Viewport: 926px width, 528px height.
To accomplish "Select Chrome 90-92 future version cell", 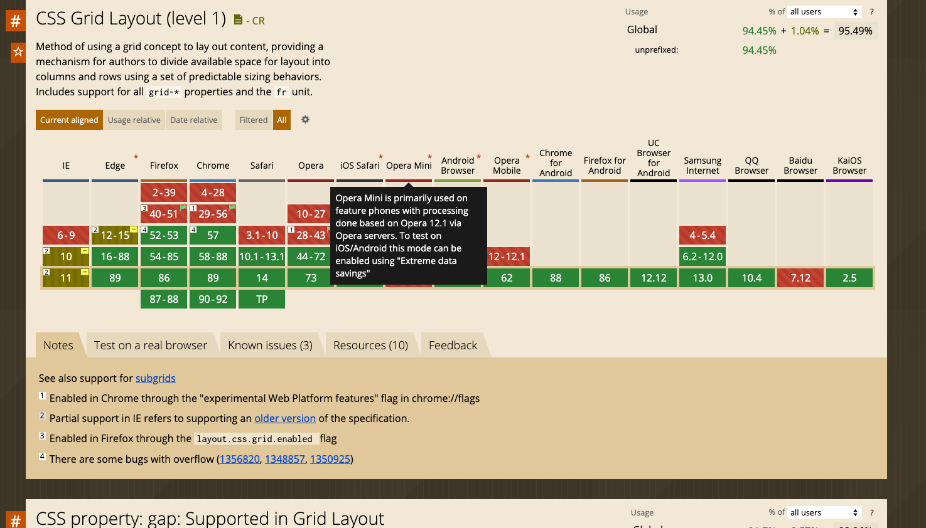I will 213,299.
